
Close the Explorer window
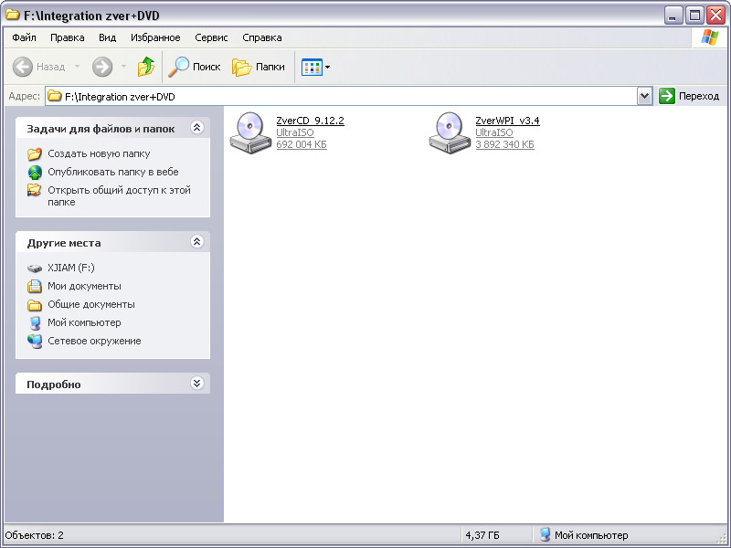click(715, 16)
